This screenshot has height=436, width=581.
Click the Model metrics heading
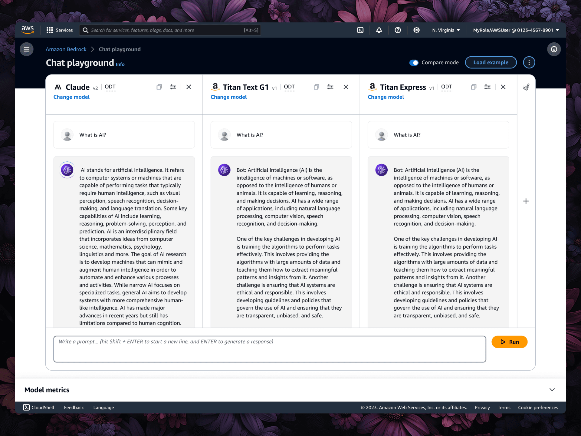pyautogui.click(x=47, y=390)
